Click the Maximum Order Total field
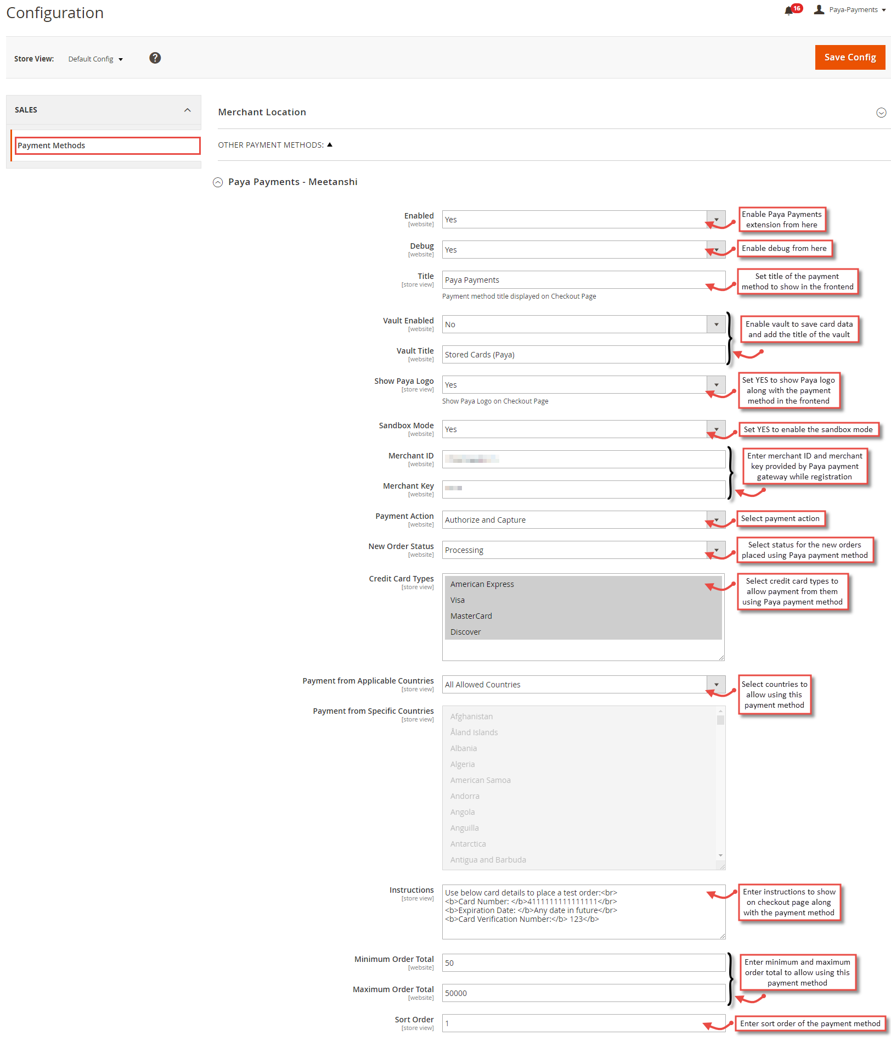This screenshot has width=891, height=1041. [584, 993]
